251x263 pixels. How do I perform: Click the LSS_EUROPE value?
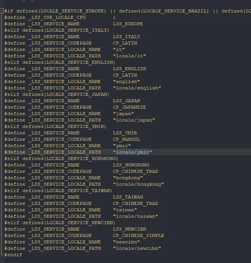coord(128,24)
